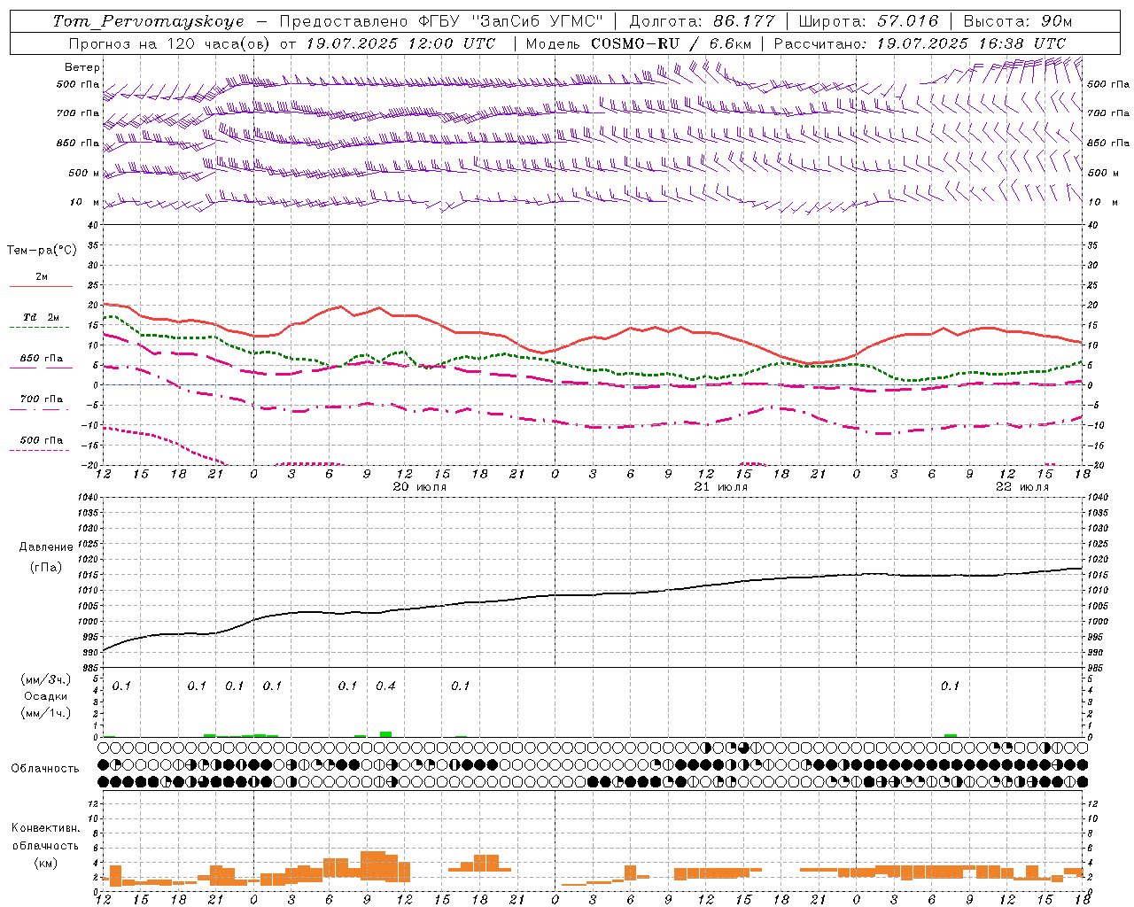Click the 22 июля date label

[1021, 486]
